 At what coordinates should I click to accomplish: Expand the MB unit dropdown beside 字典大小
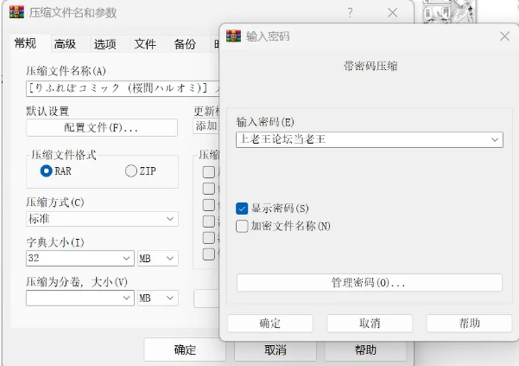[x=158, y=258]
